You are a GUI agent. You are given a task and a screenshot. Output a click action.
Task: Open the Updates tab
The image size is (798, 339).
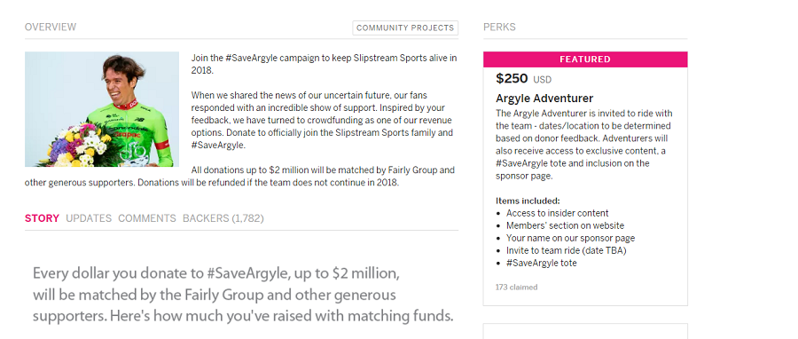[89, 218]
